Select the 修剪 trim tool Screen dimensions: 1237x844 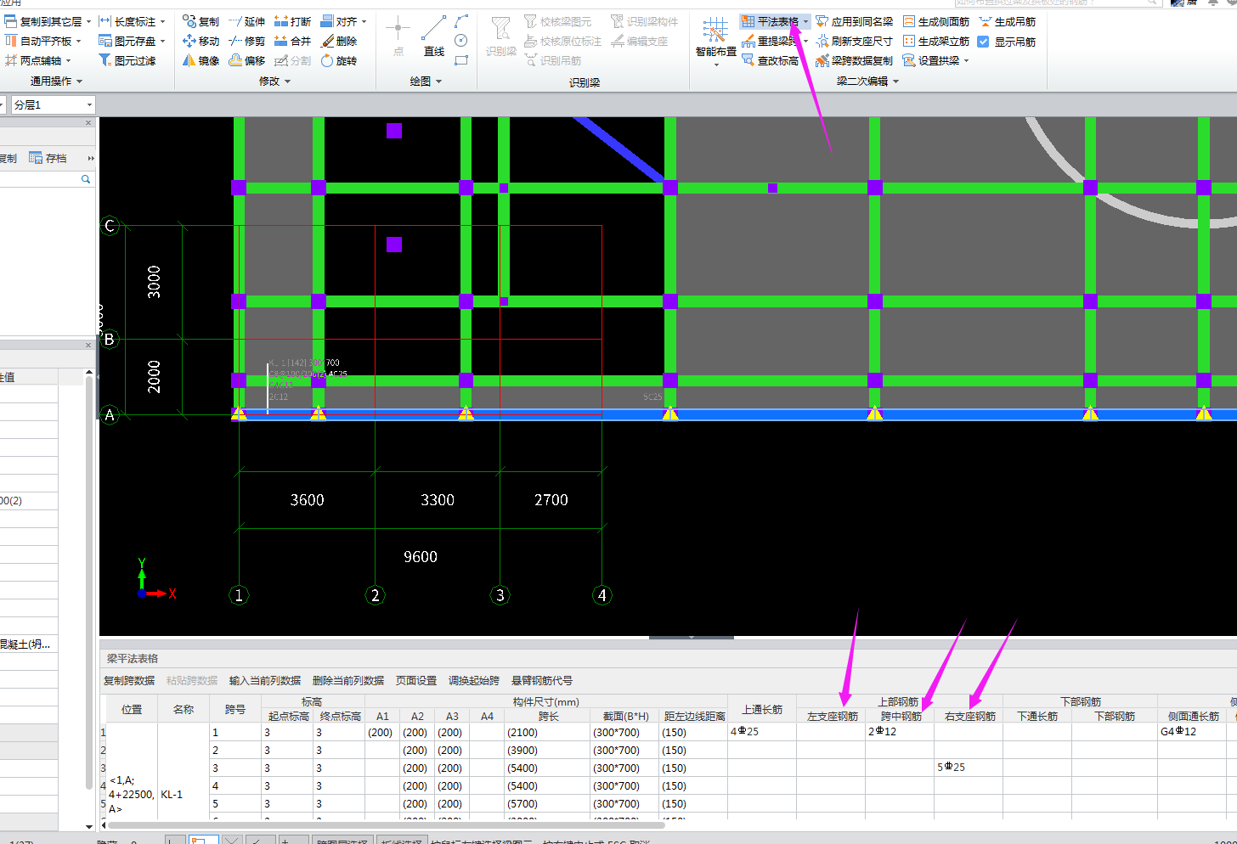pos(247,41)
